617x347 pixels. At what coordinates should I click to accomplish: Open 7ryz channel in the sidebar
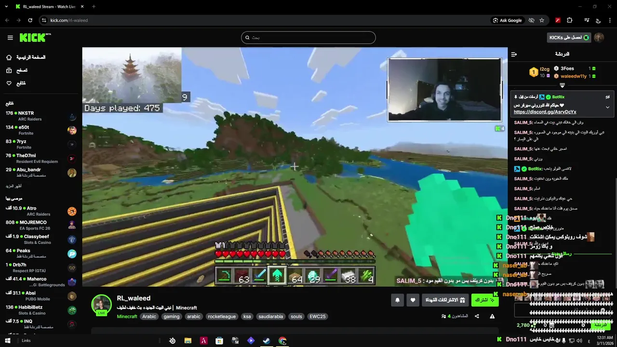(x=40, y=144)
